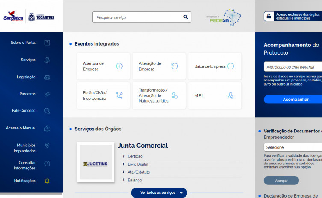Click the Abertura de Empresa plus icon
322x198 pixels.
click(x=119, y=66)
